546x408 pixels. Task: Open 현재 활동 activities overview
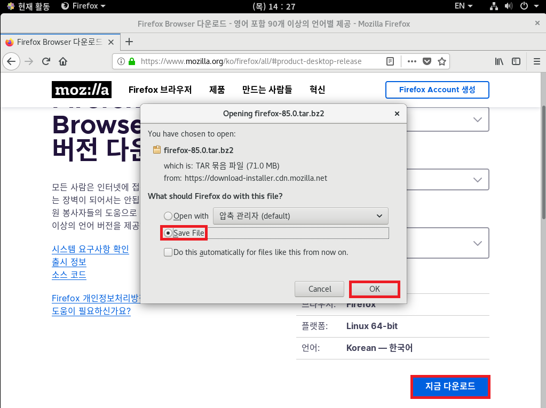tap(28, 6)
